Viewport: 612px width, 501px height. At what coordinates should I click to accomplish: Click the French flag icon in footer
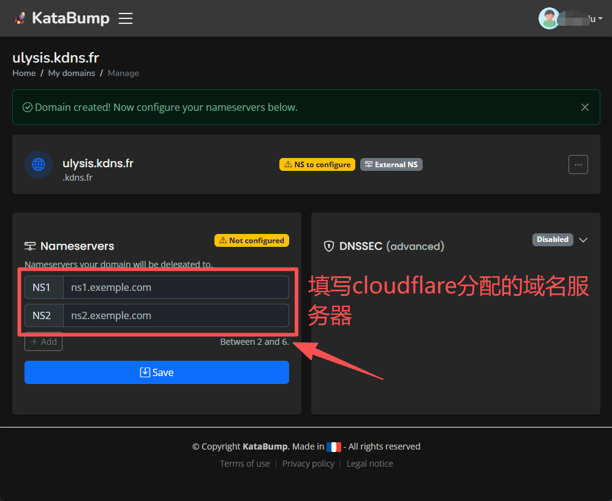pos(334,446)
